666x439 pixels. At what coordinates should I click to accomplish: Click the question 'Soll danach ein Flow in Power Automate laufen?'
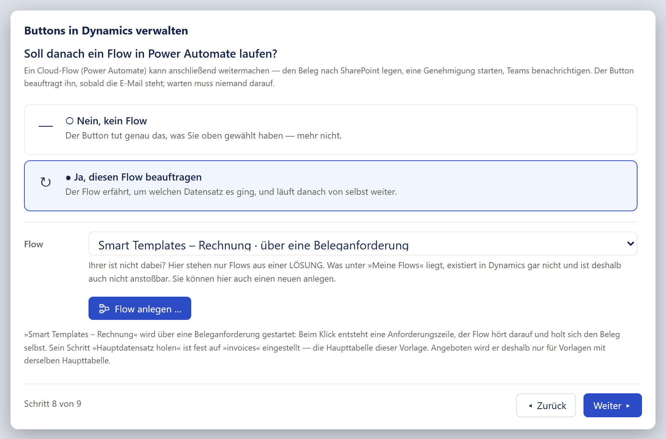click(x=151, y=54)
